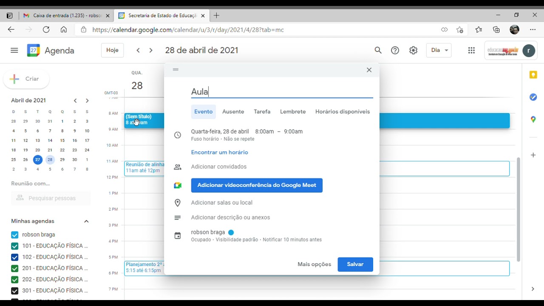The image size is (544, 306).
Task: Click the drag handle on event dialog
Action: [x=176, y=69]
